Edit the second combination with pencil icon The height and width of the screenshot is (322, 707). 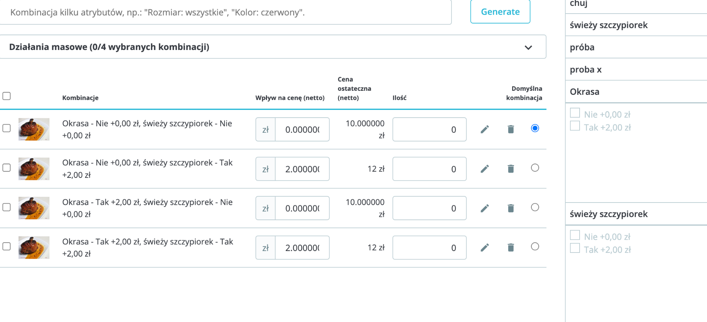click(x=485, y=169)
